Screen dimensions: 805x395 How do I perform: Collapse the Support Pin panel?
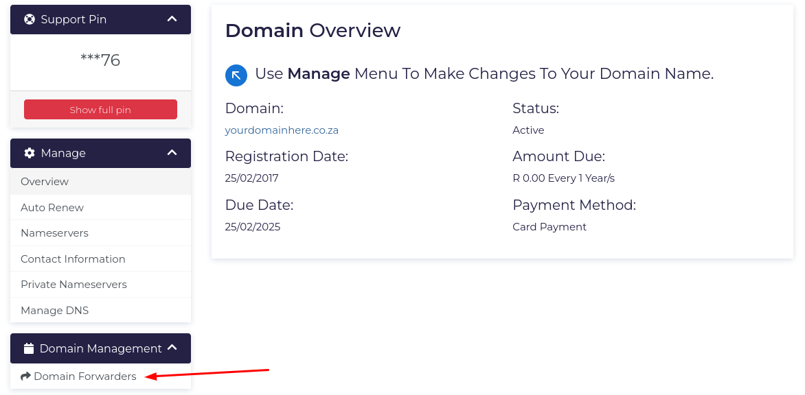(x=172, y=19)
